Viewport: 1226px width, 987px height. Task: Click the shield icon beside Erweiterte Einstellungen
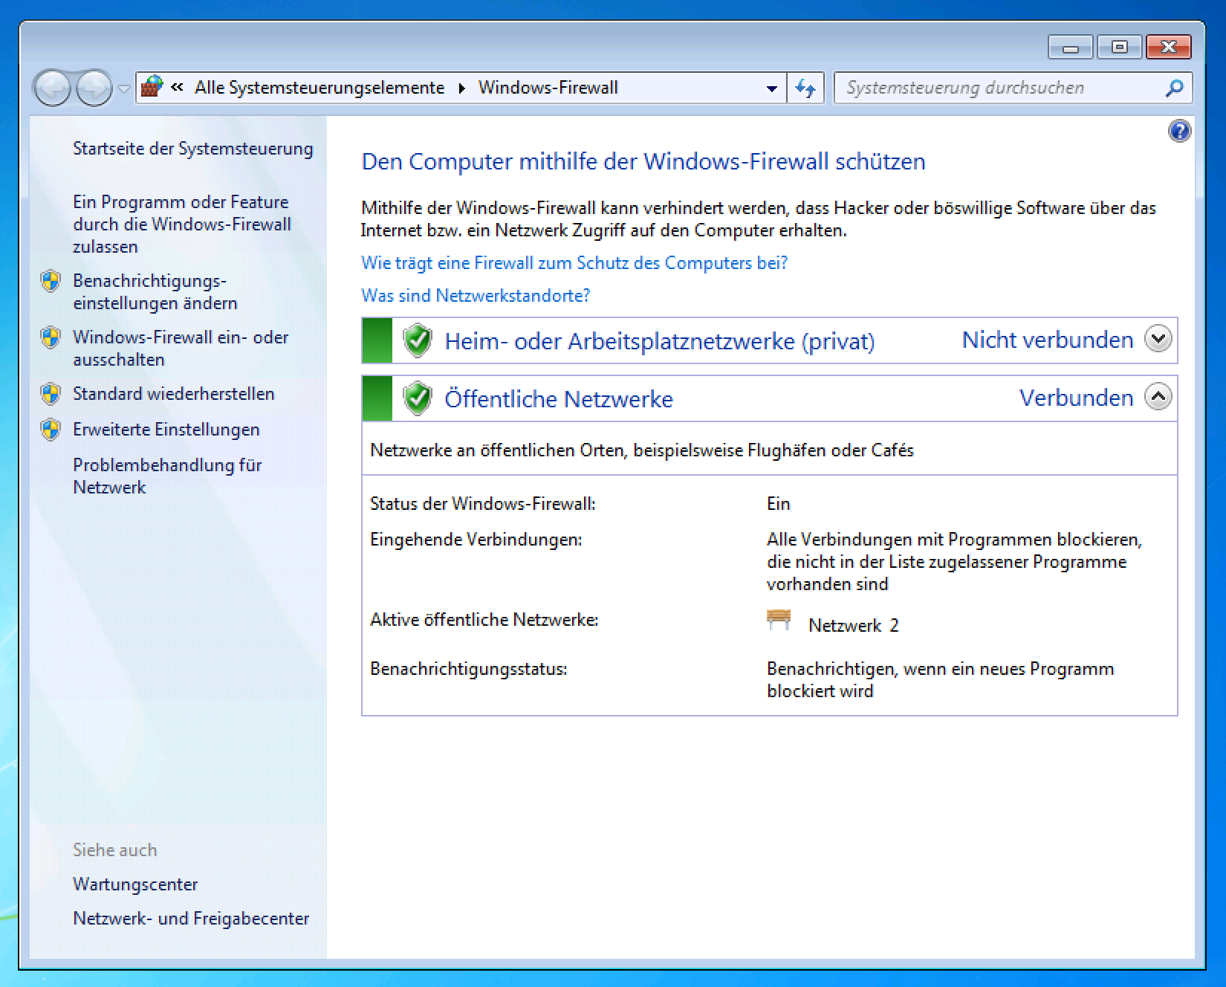(50, 429)
